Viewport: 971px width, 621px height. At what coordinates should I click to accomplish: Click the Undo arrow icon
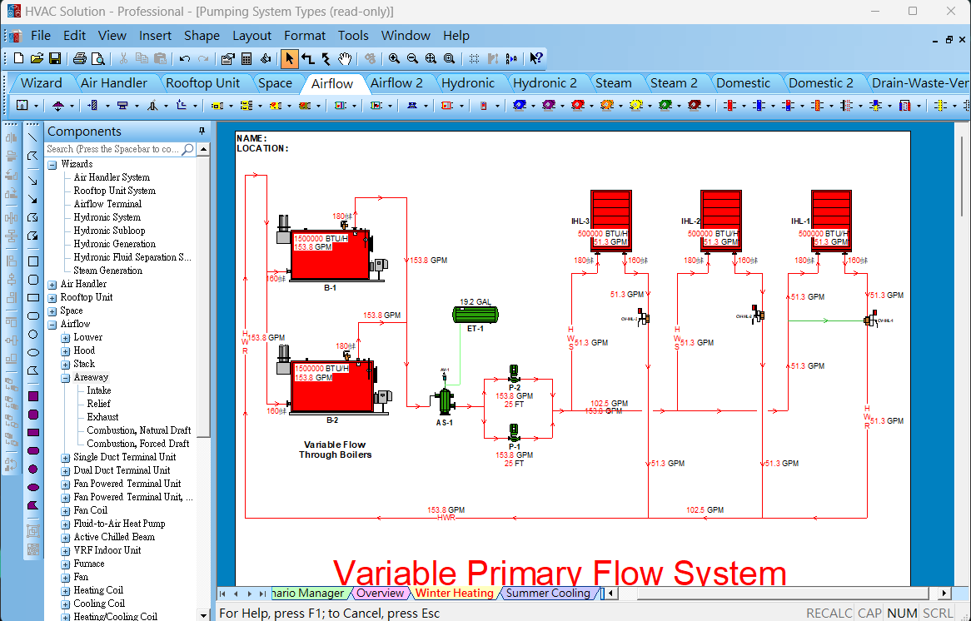184,58
